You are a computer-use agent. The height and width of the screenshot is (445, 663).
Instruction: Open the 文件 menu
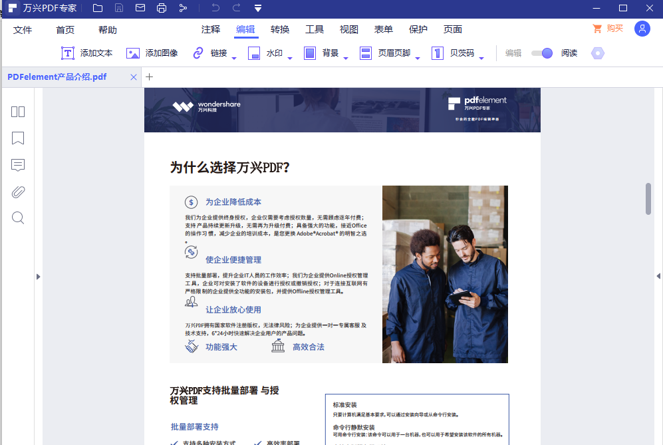pyautogui.click(x=23, y=29)
